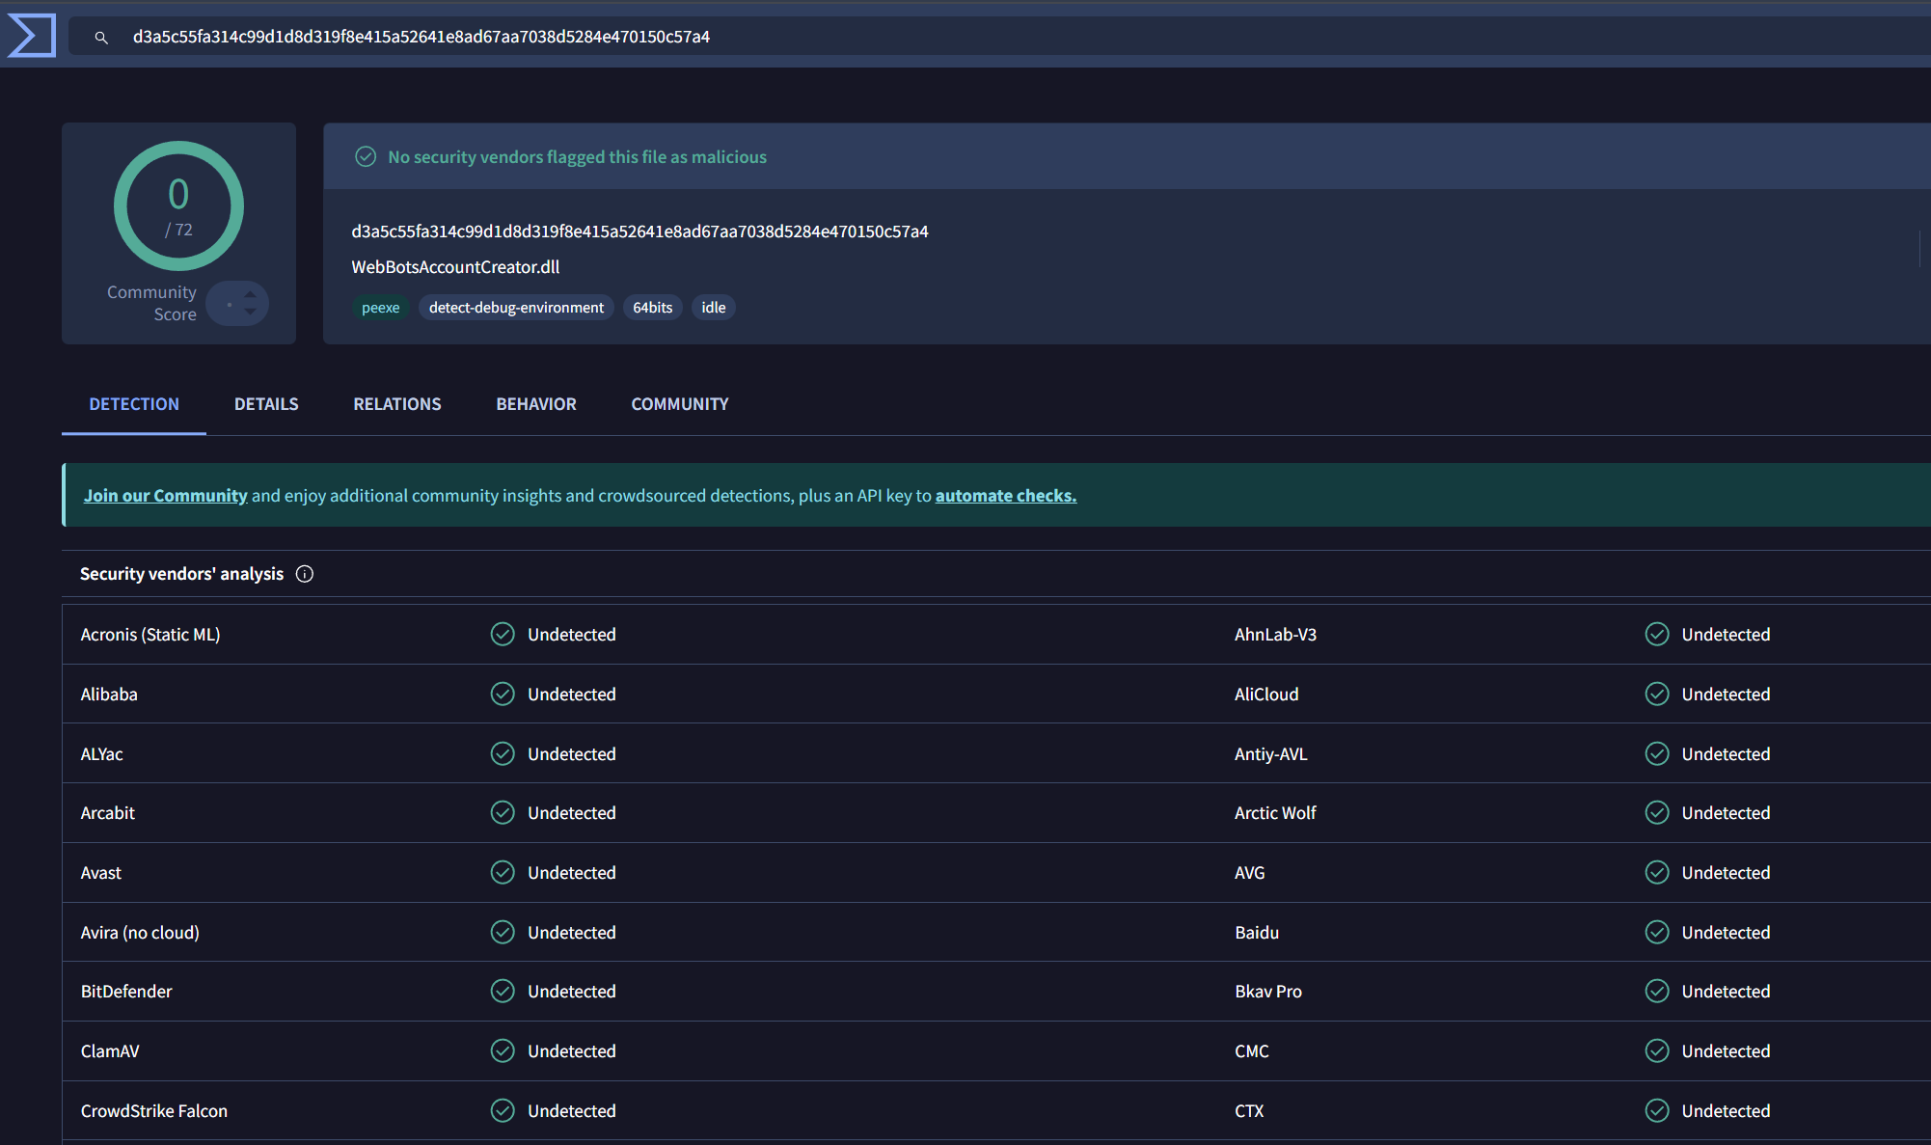1931x1145 pixels.
Task: Click the AhnLab-V3 undetected checkmark icon
Action: click(1657, 634)
